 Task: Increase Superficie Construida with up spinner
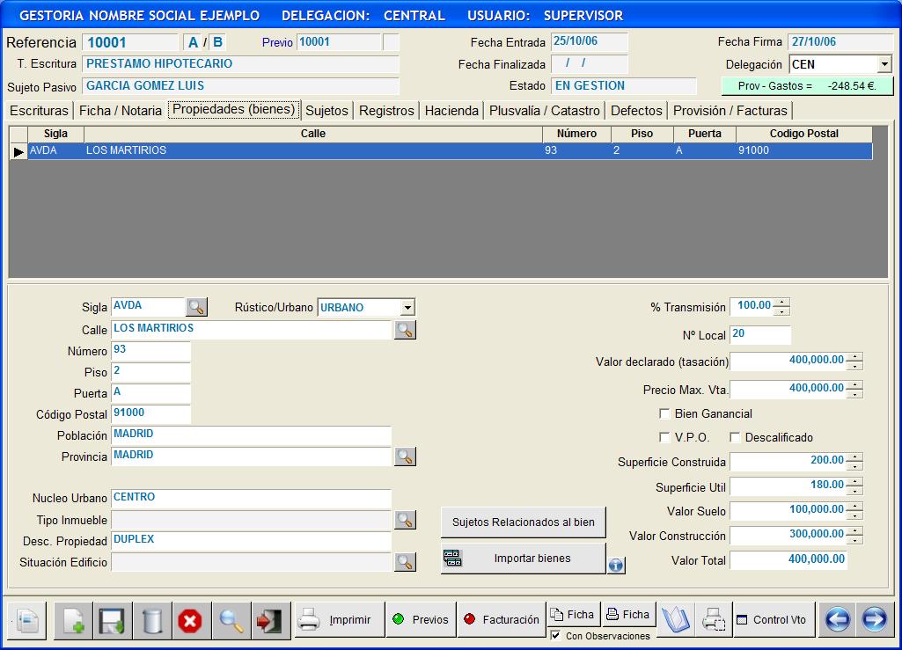click(x=854, y=457)
